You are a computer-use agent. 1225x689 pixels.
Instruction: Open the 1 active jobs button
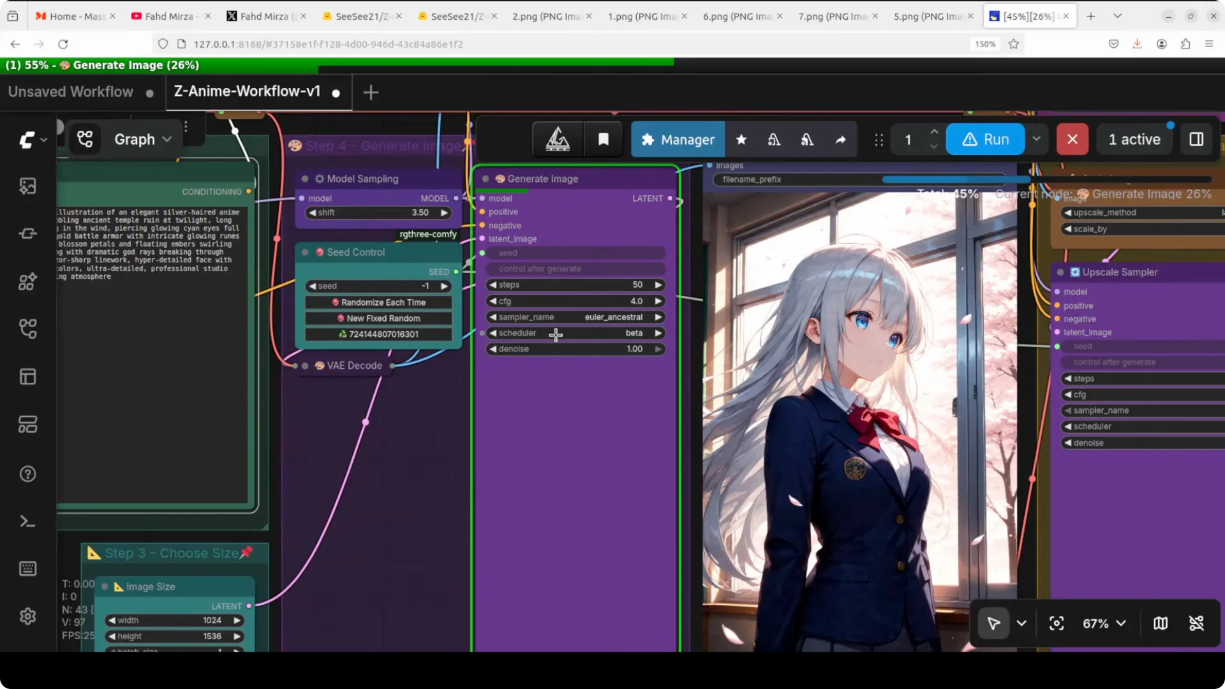point(1134,139)
